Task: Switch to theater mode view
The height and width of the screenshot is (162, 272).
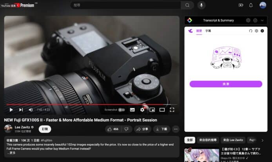Action: (x=162, y=110)
